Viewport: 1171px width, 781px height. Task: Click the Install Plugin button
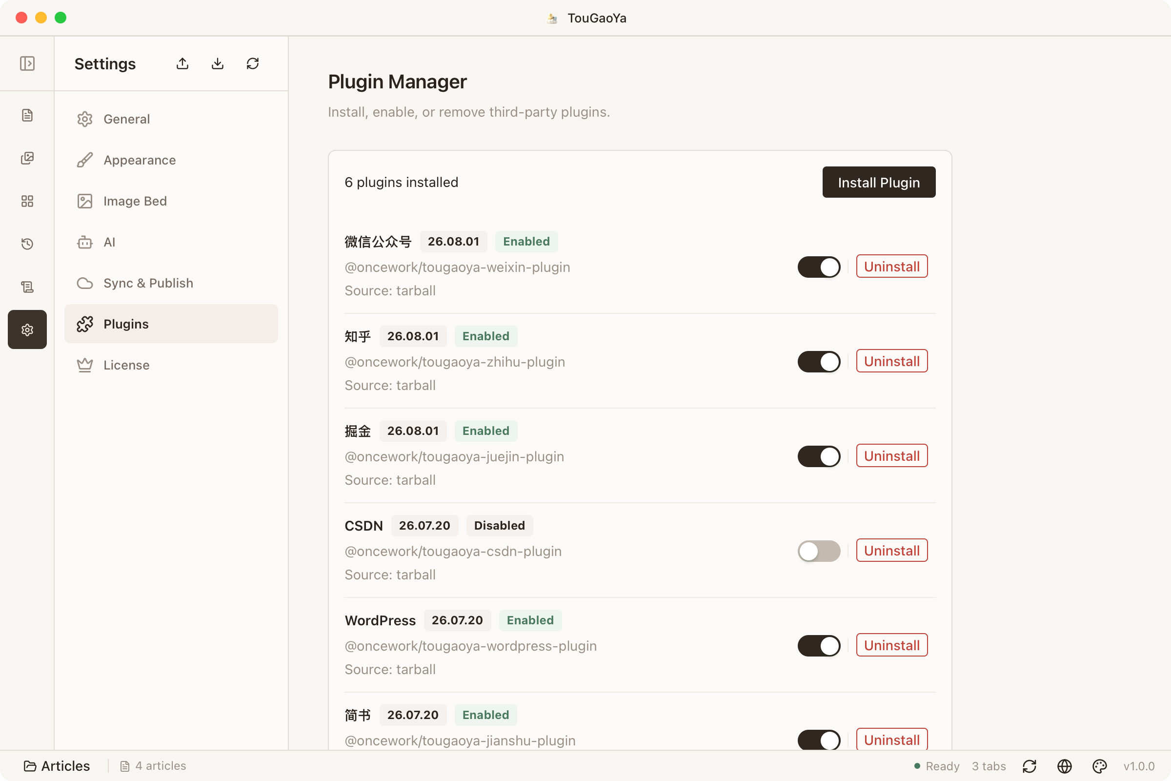pos(879,182)
